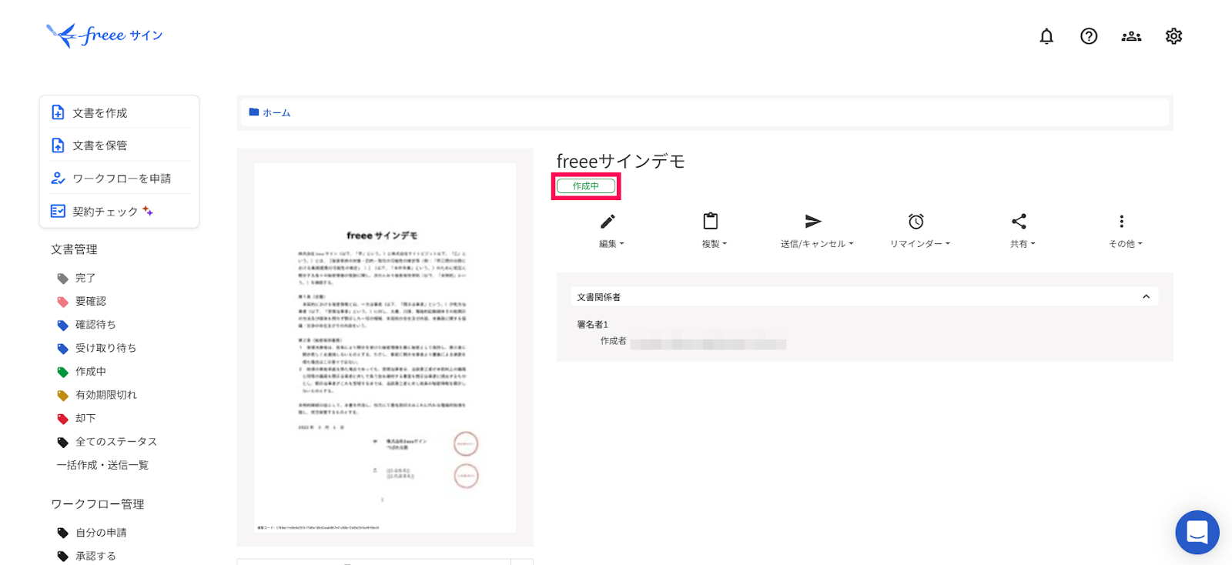
Task: Click the three-dot その他 icon
Action: (x=1121, y=222)
